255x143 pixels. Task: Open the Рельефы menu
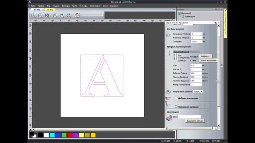[83, 6]
